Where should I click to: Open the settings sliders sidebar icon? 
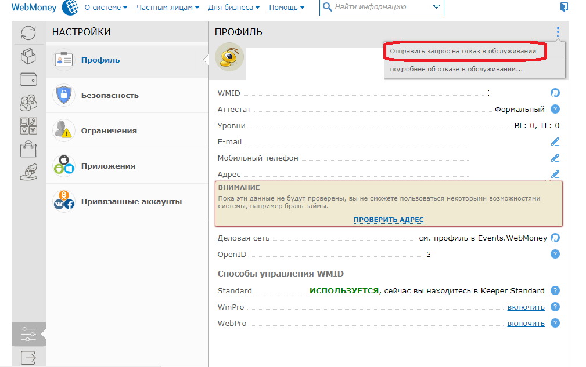tap(28, 334)
